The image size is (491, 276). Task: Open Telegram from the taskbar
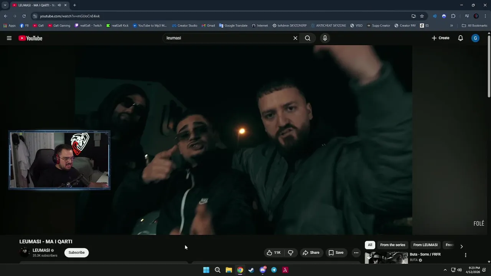click(x=274, y=270)
